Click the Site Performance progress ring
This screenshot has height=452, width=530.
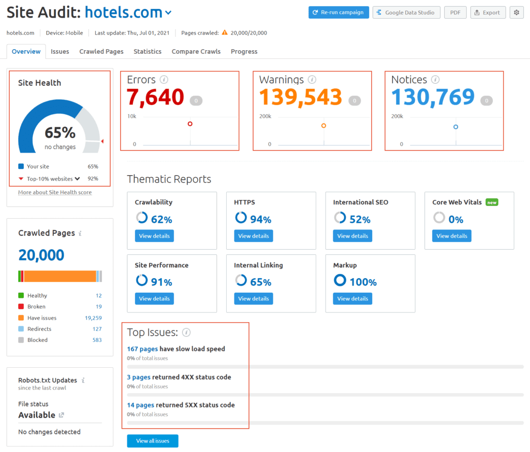142,280
